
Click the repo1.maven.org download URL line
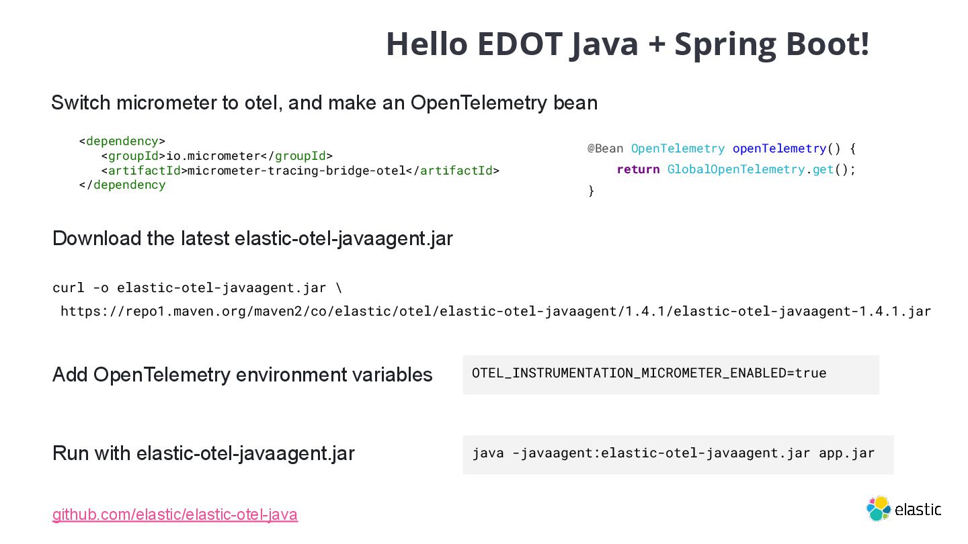click(496, 312)
